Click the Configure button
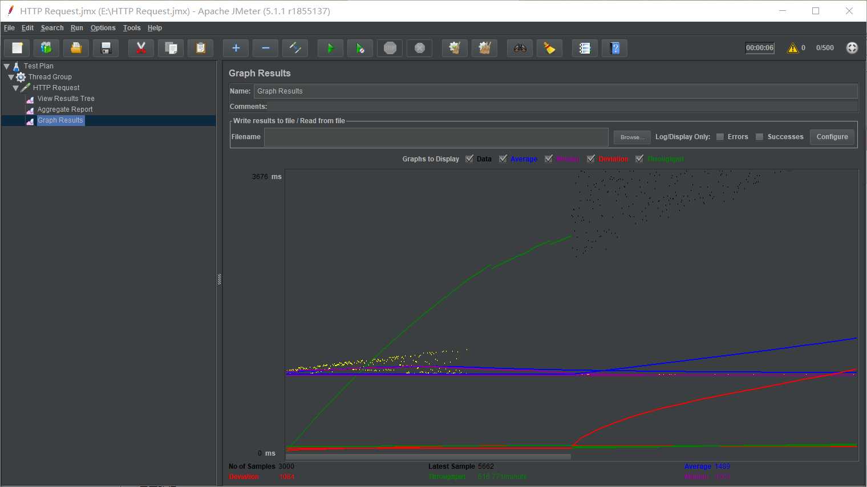Screen dimensions: 867x487 [x=832, y=137]
